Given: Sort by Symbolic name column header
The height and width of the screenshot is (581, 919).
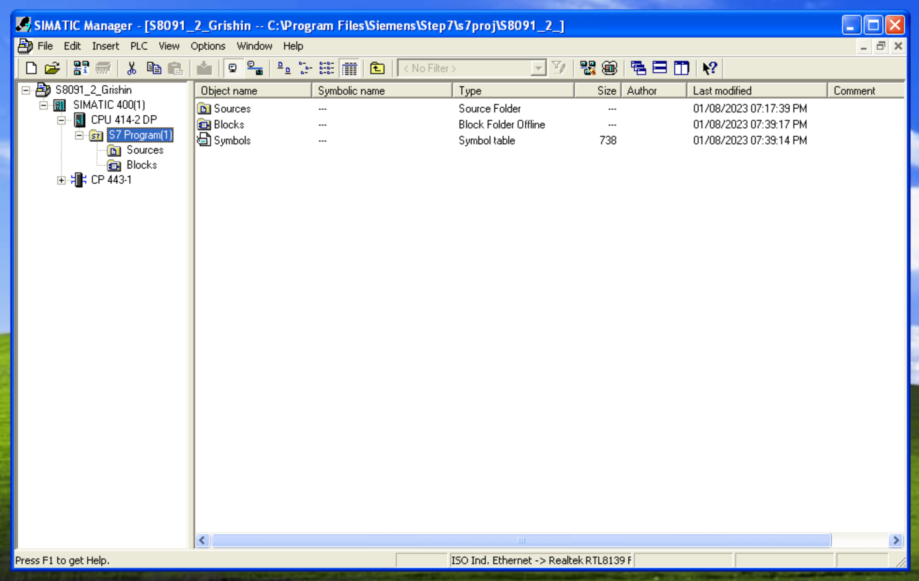Looking at the screenshot, I should (382, 90).
